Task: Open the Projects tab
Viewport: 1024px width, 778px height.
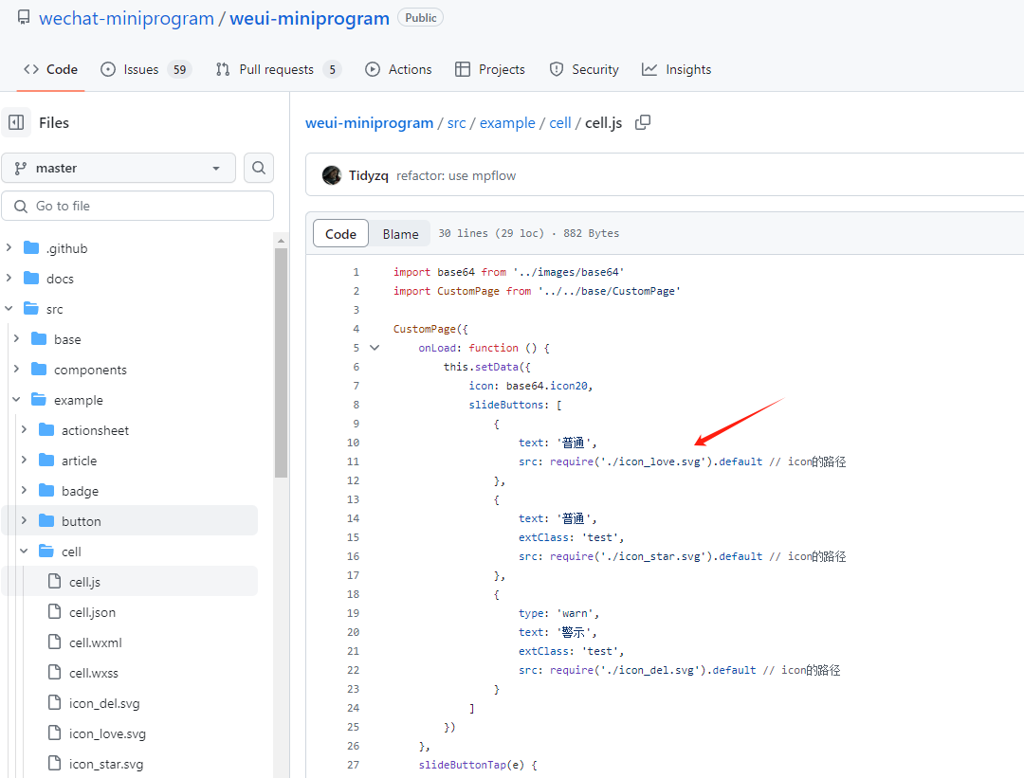Action: pyautogui.click(x=490, y=69)
